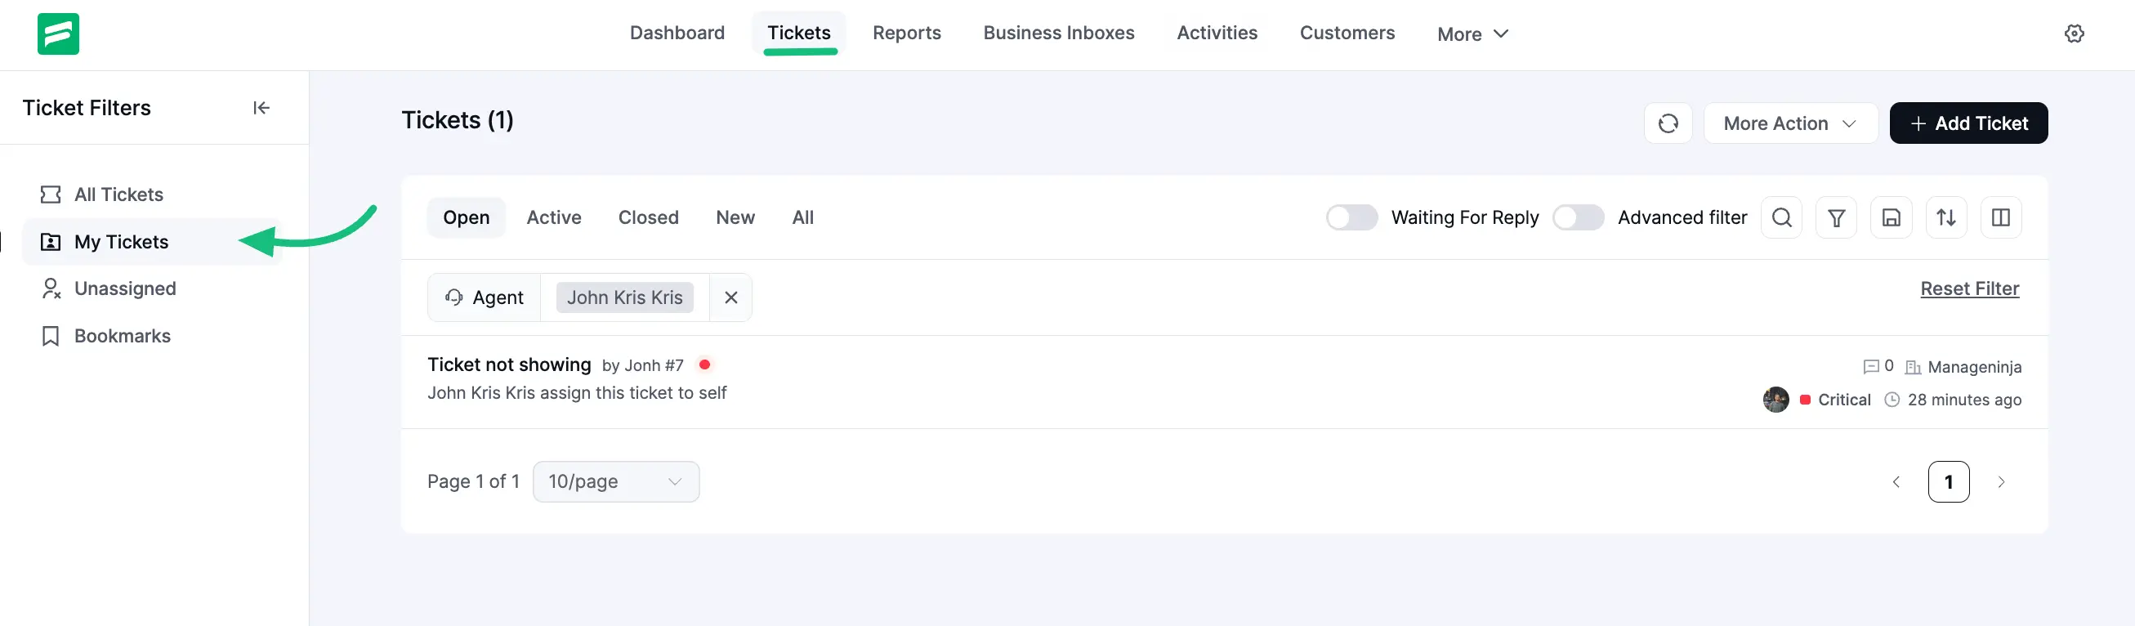Enable the Advanced filter switch
The width and height of the screenshot is (2135, 626).
pyautogui.click(x=1577, y=218)
